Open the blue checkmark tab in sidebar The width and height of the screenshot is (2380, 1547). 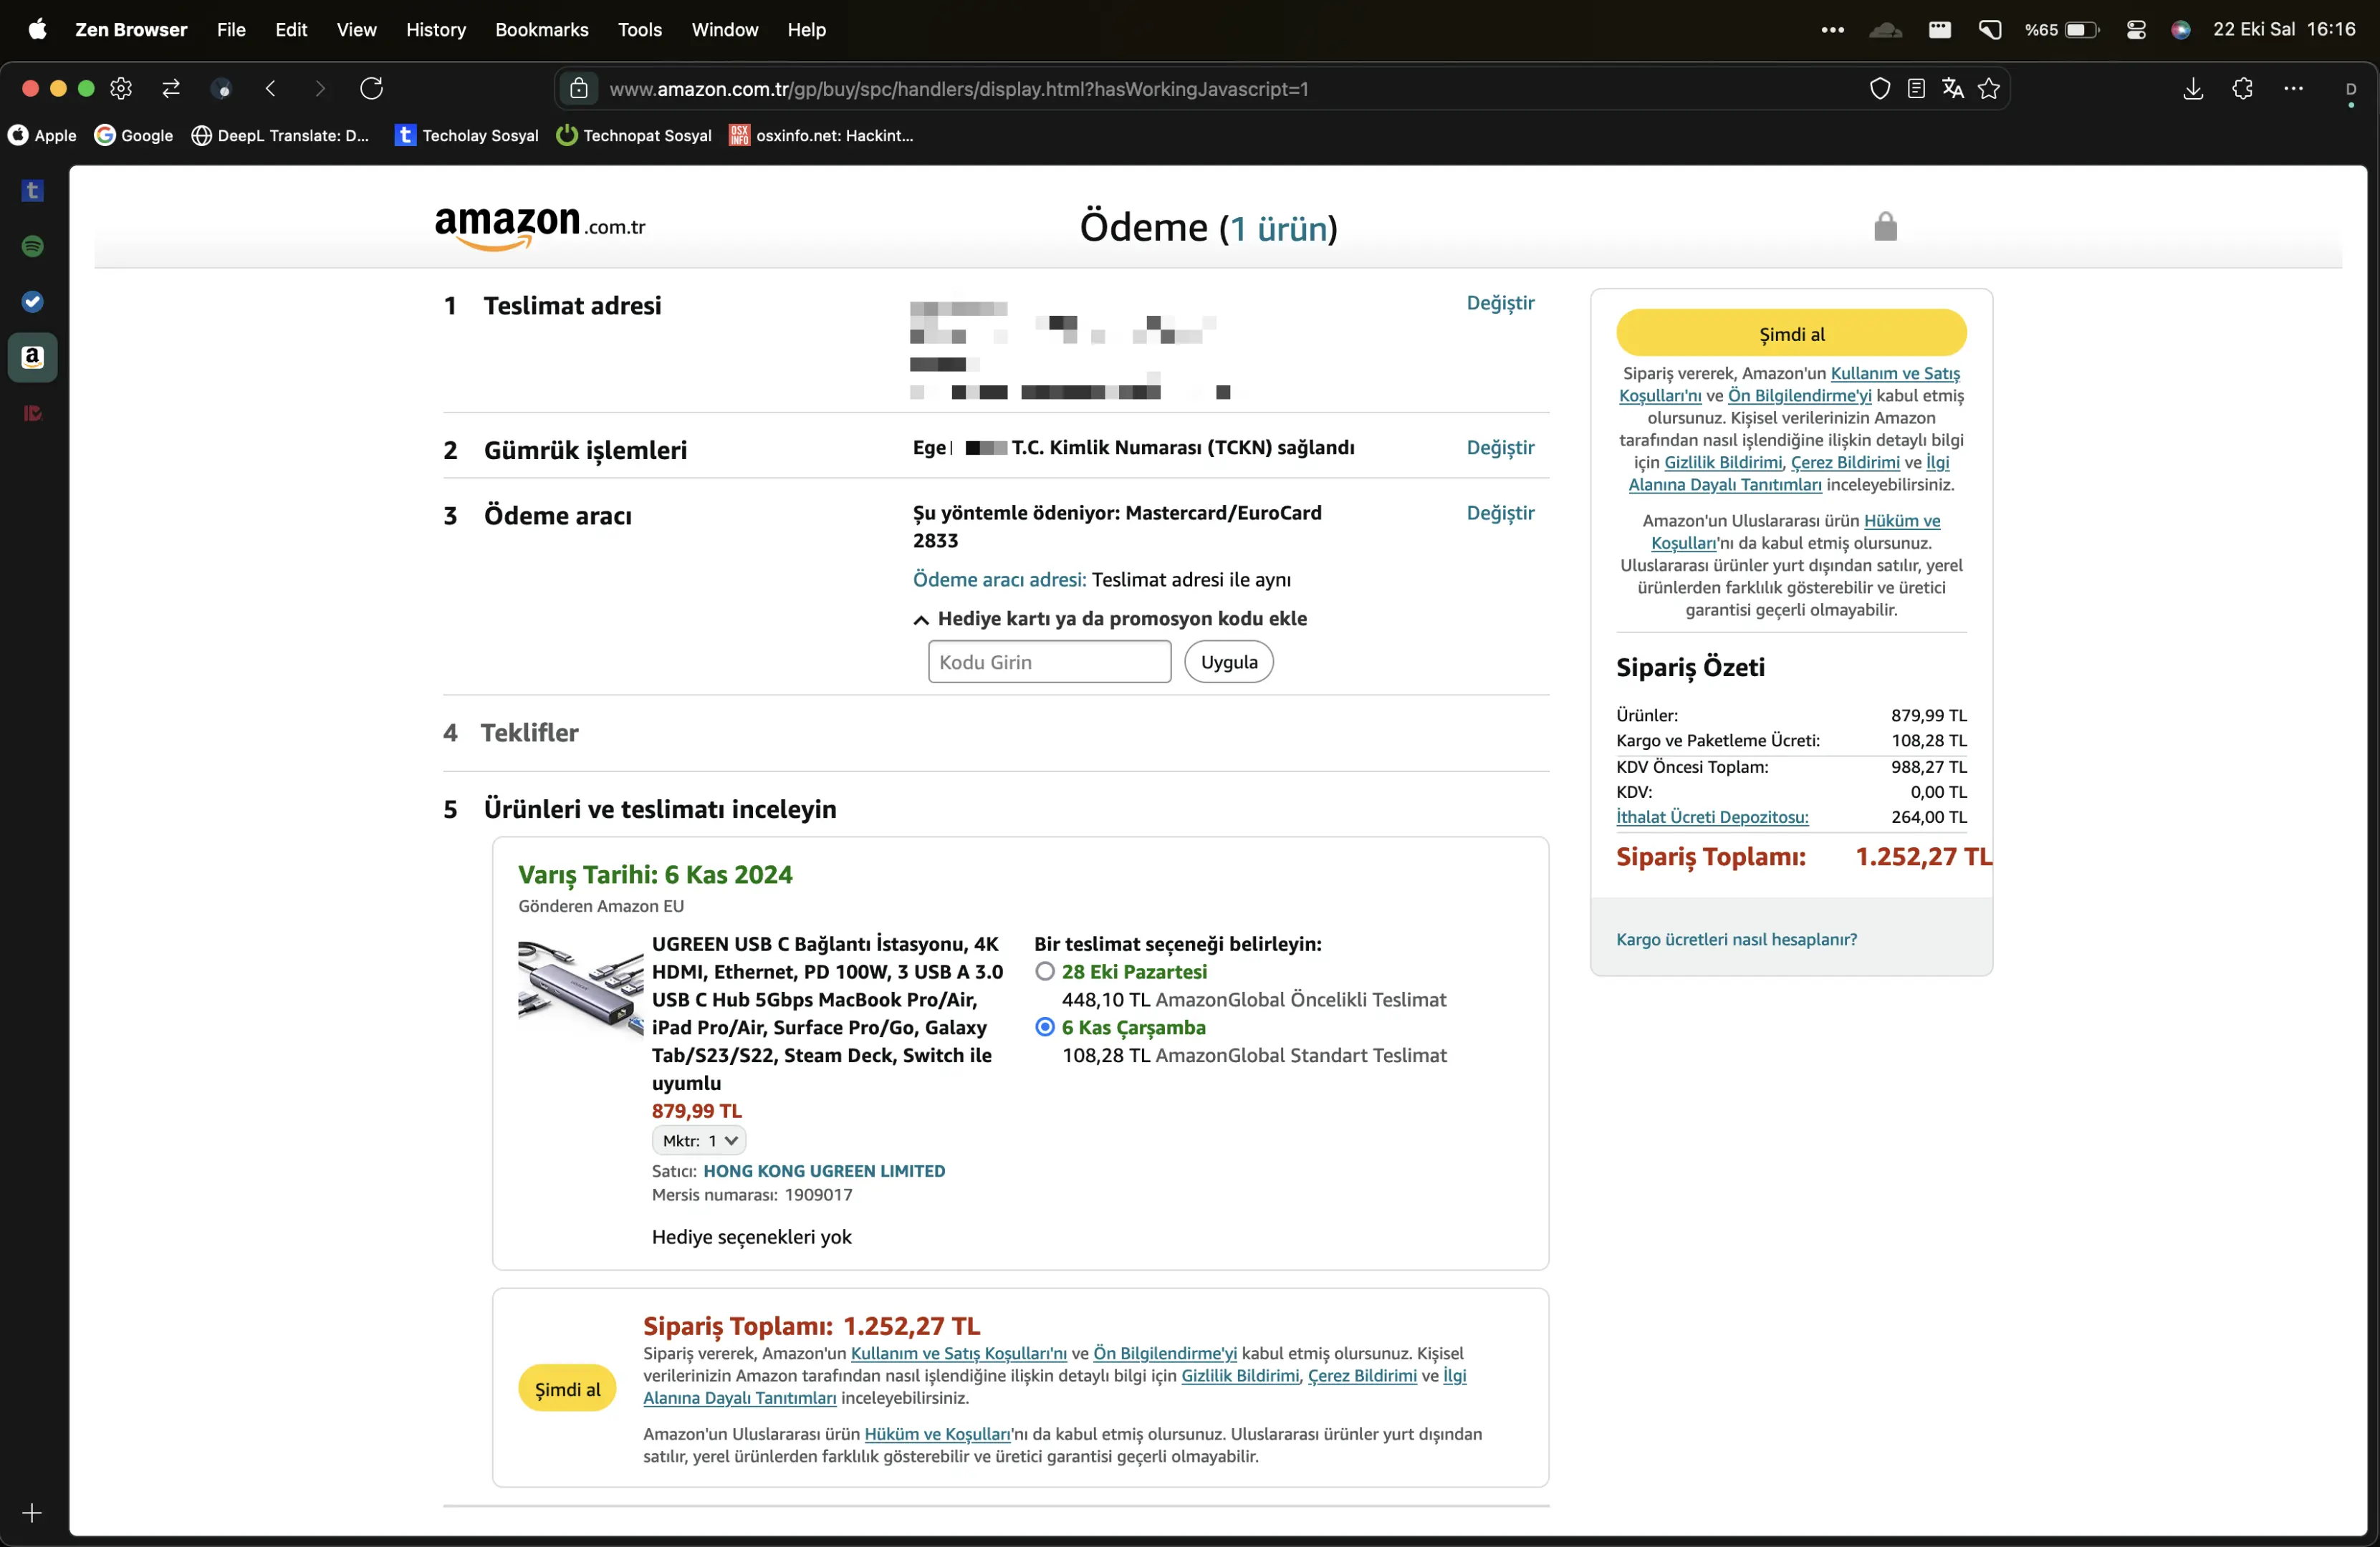click(33, 302)
